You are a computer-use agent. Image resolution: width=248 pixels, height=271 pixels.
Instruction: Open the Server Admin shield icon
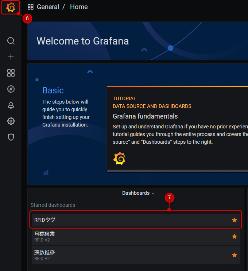tap(11, 137)
